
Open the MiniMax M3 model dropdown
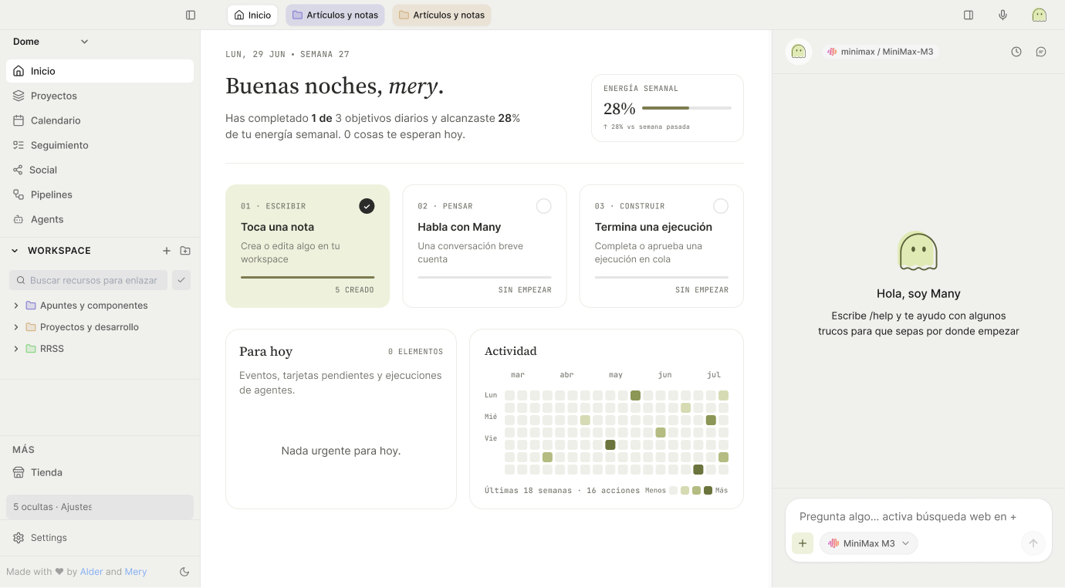868,543
